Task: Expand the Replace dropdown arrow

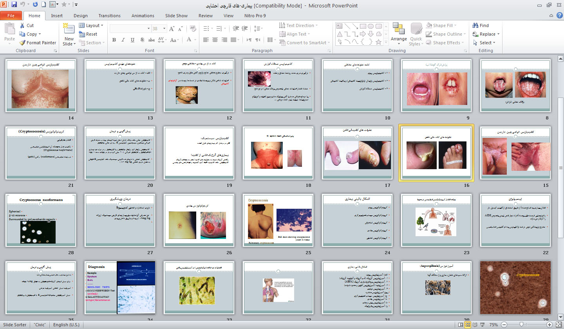Action: click(498, 34)
